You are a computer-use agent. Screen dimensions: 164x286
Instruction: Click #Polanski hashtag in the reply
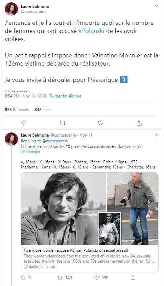click(x=29, y=152)
